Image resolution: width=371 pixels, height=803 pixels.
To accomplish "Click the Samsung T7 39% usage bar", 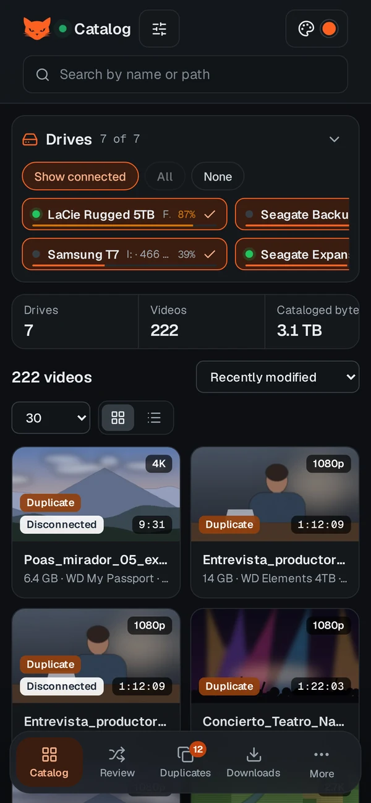I will click(x=124, y=265).
